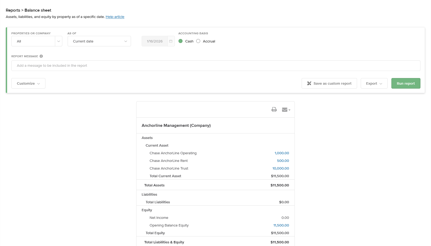Open Opening Balance Equity 11,500.00 amount
431x246 pixels.
tap(281, 225)
